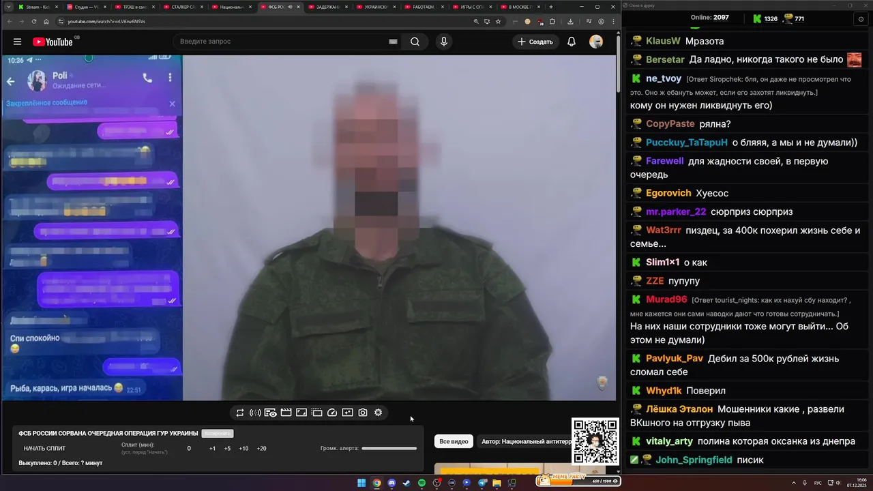Click chat username 'Farewell'
The height and width of the screenshot is (491, 873).
pos(664,161)
